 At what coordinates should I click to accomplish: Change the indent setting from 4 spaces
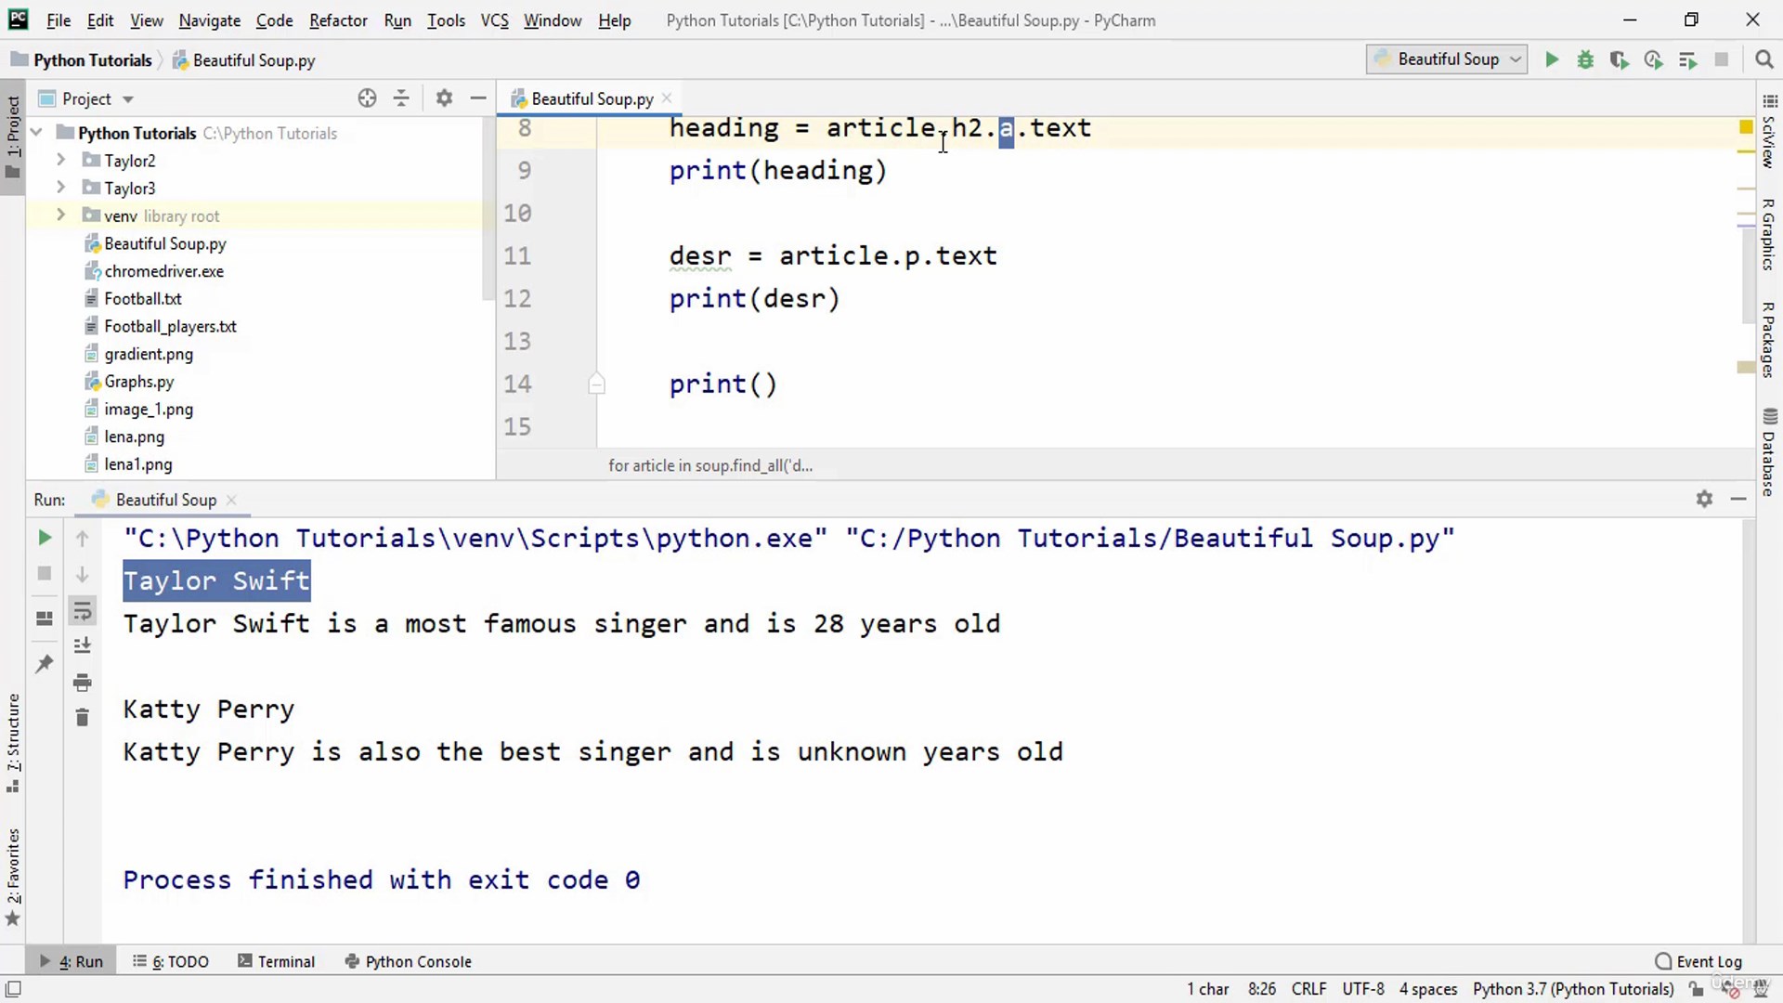pos(1427,989)
